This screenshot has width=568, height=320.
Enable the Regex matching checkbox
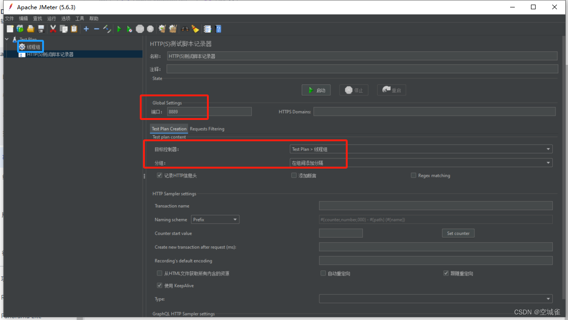413,176
